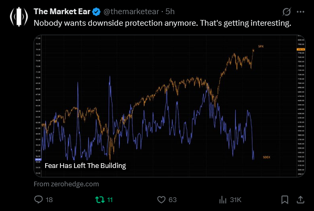Image resolution: width=314 pixels, height=211 pixels.
Task: Open the @themarketear handle link
Action: (x=131, y=12)
